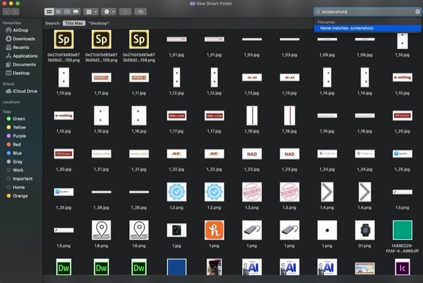423x283 pixels.
Task: Select the InCopy Ic file icon
Action: click(402, 267)
